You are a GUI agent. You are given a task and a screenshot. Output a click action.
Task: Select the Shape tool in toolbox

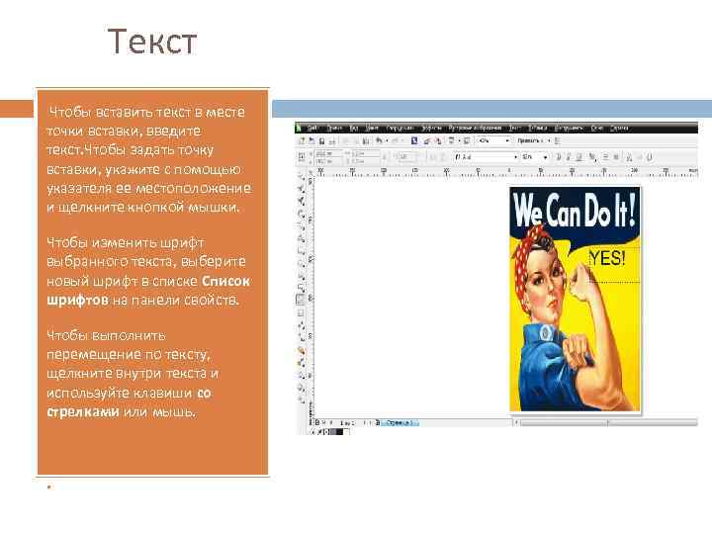point(301,189)
